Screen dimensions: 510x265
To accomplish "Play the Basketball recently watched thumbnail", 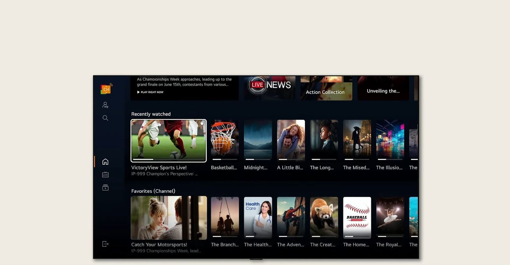I will pyautogui.click(x=225, y=140).
